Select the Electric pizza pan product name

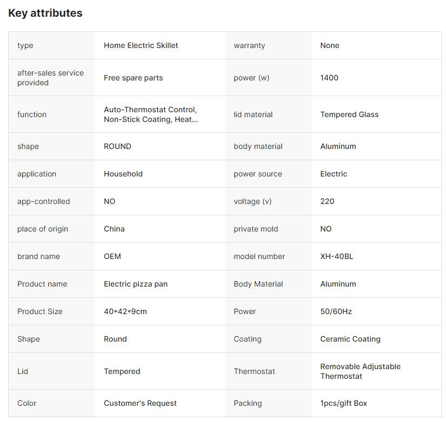135,284
